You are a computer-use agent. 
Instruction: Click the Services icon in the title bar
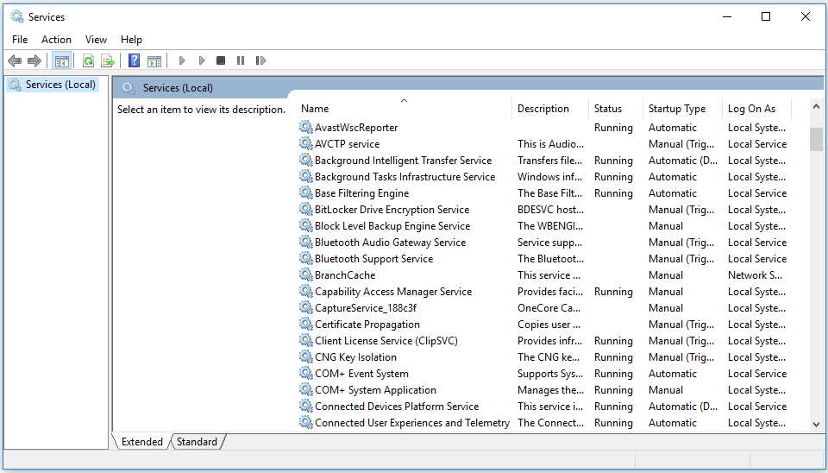click(x=17, y=17)
